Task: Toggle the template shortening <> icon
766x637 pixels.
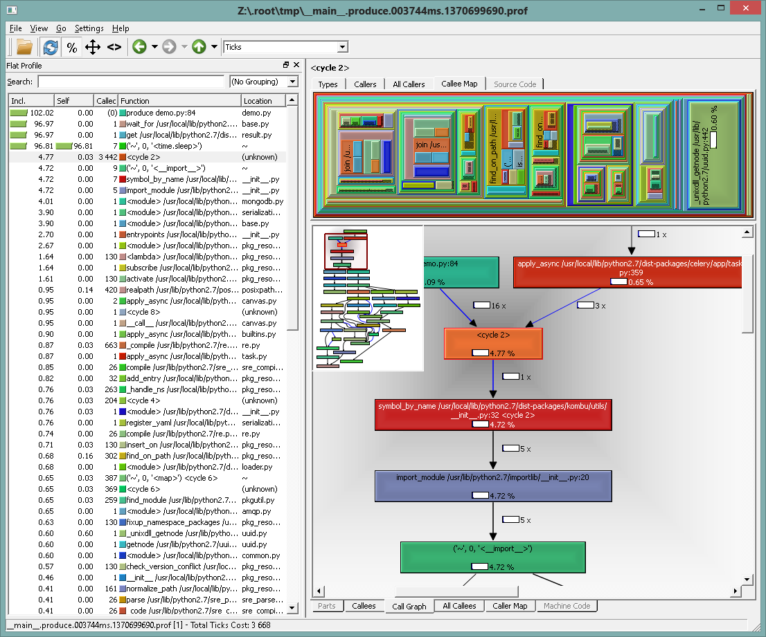Action: 114,47
